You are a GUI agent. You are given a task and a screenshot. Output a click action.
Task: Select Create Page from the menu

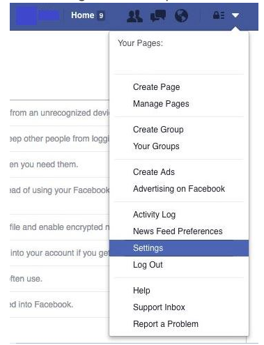click(x=156, y=87)
